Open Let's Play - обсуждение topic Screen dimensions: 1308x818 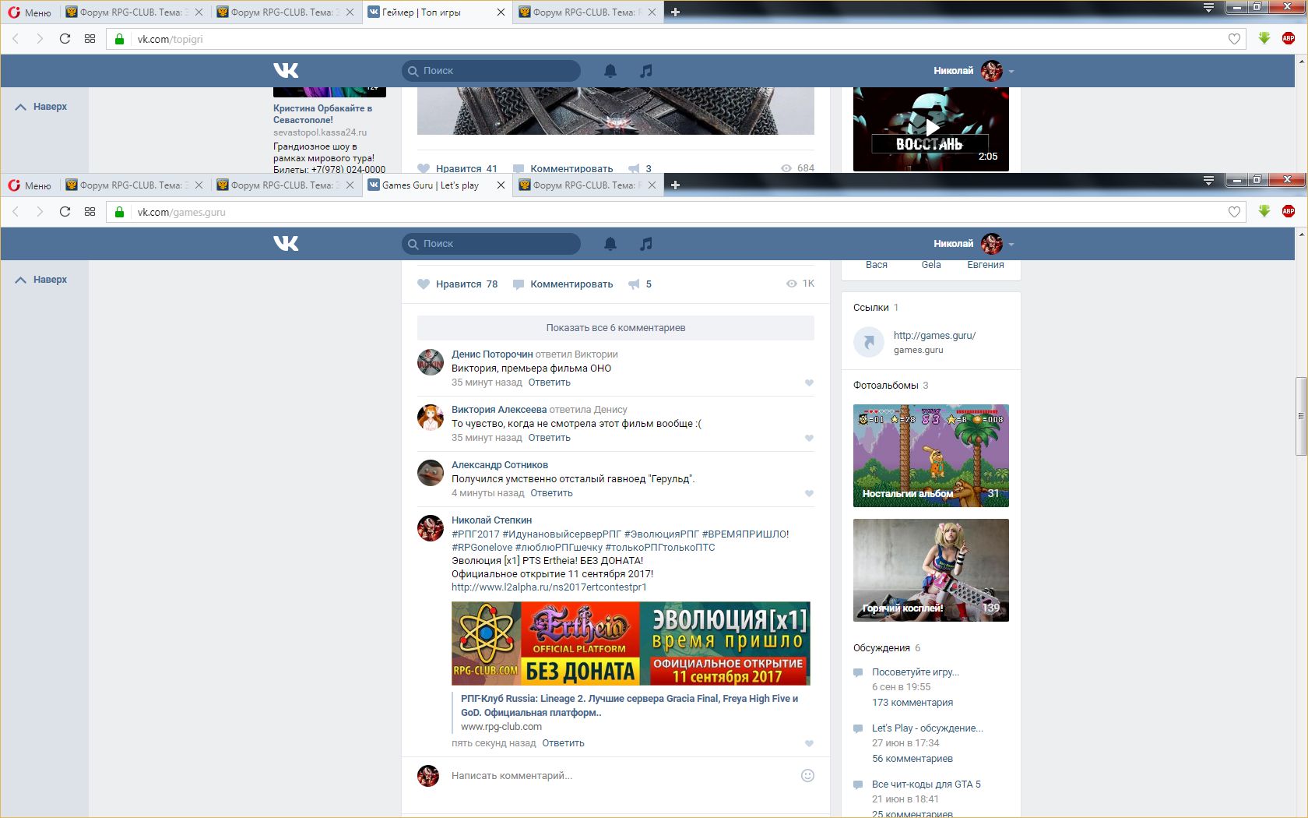[x=927, y=728]
